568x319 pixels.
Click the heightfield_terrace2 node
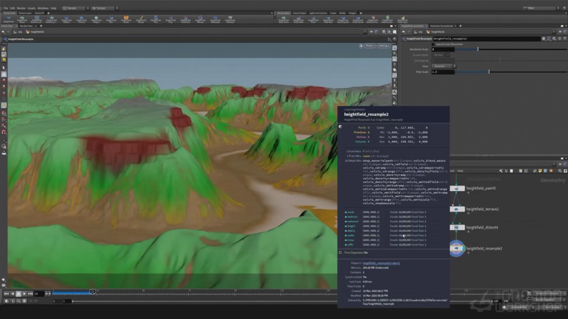tap(457, 209)
